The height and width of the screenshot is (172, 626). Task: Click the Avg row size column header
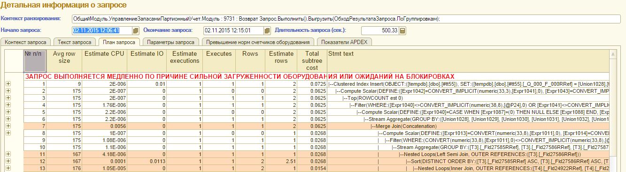pyautogui.click(x=64, y=60)
